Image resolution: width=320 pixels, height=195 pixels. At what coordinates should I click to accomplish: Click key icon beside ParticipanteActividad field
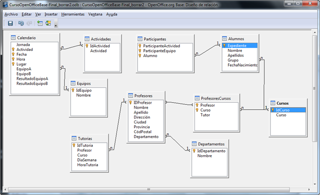pyautogui.click(x=140, y=46)
